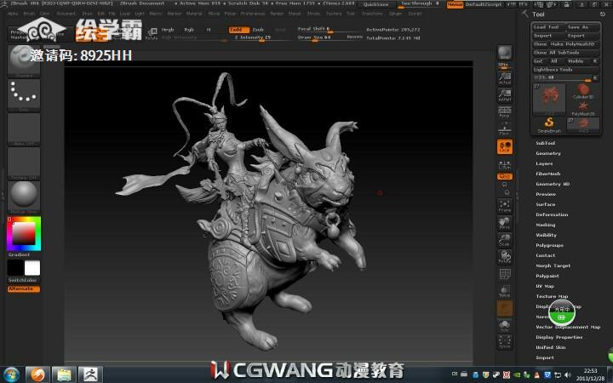Click the BPR render icon

(504, 53)
